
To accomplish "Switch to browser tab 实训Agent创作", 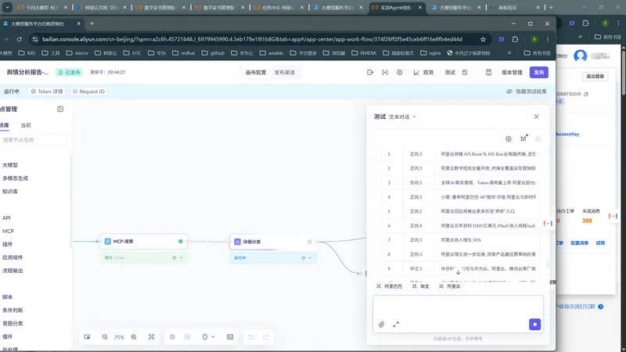I will coord(397,8).
